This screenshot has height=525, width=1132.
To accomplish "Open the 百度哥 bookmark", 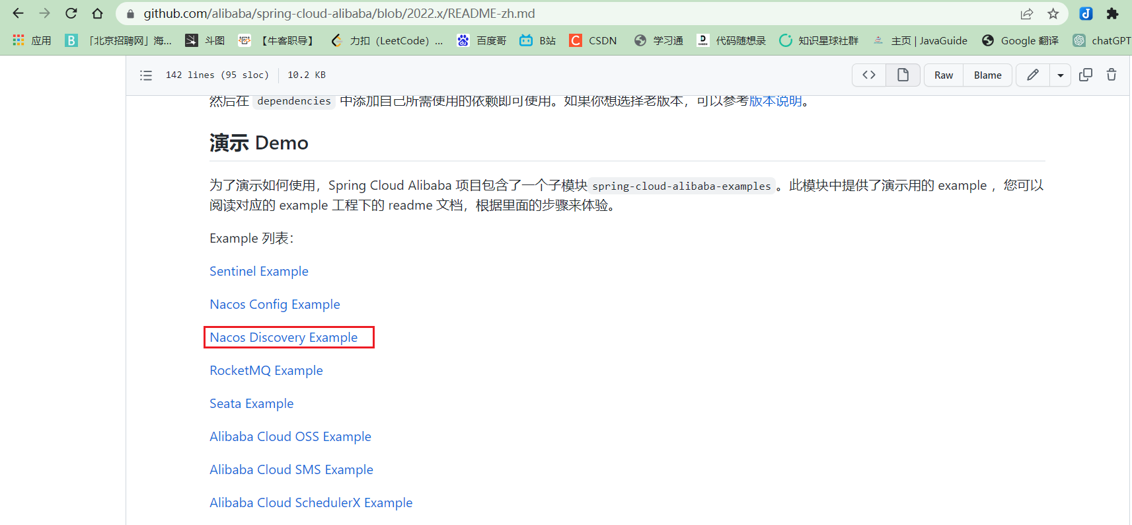I will coord(482,40).
